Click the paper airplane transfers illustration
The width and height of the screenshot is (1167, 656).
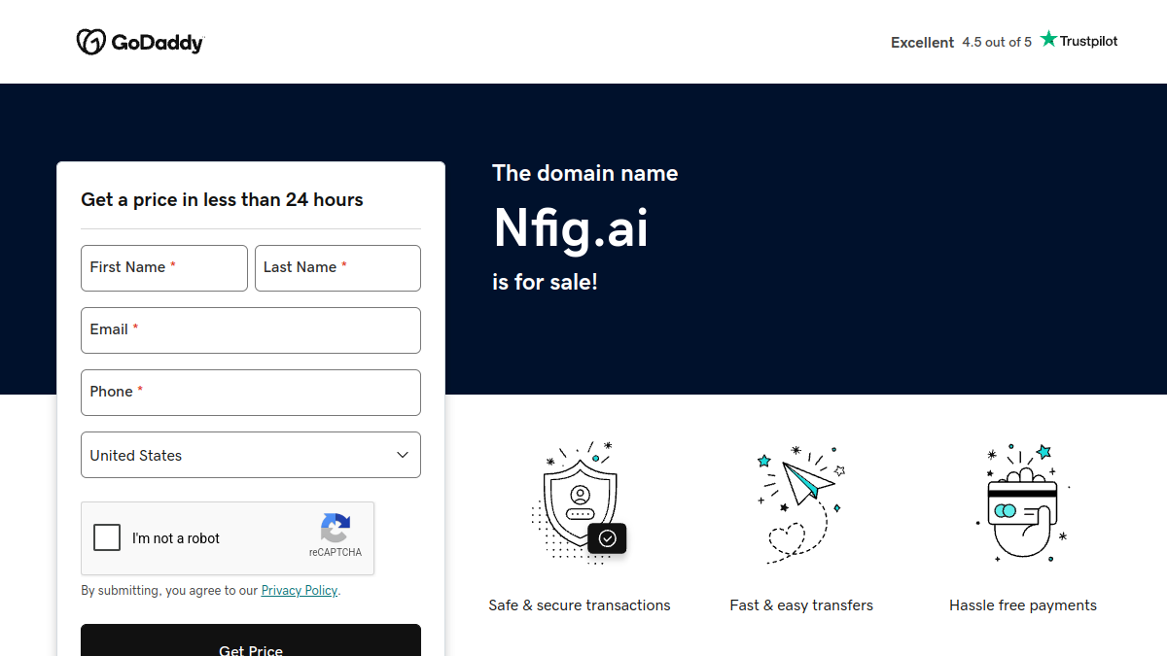(x=801, y=503)
